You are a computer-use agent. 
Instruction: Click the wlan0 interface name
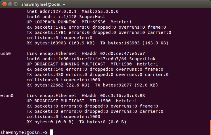tap(7, 96)
